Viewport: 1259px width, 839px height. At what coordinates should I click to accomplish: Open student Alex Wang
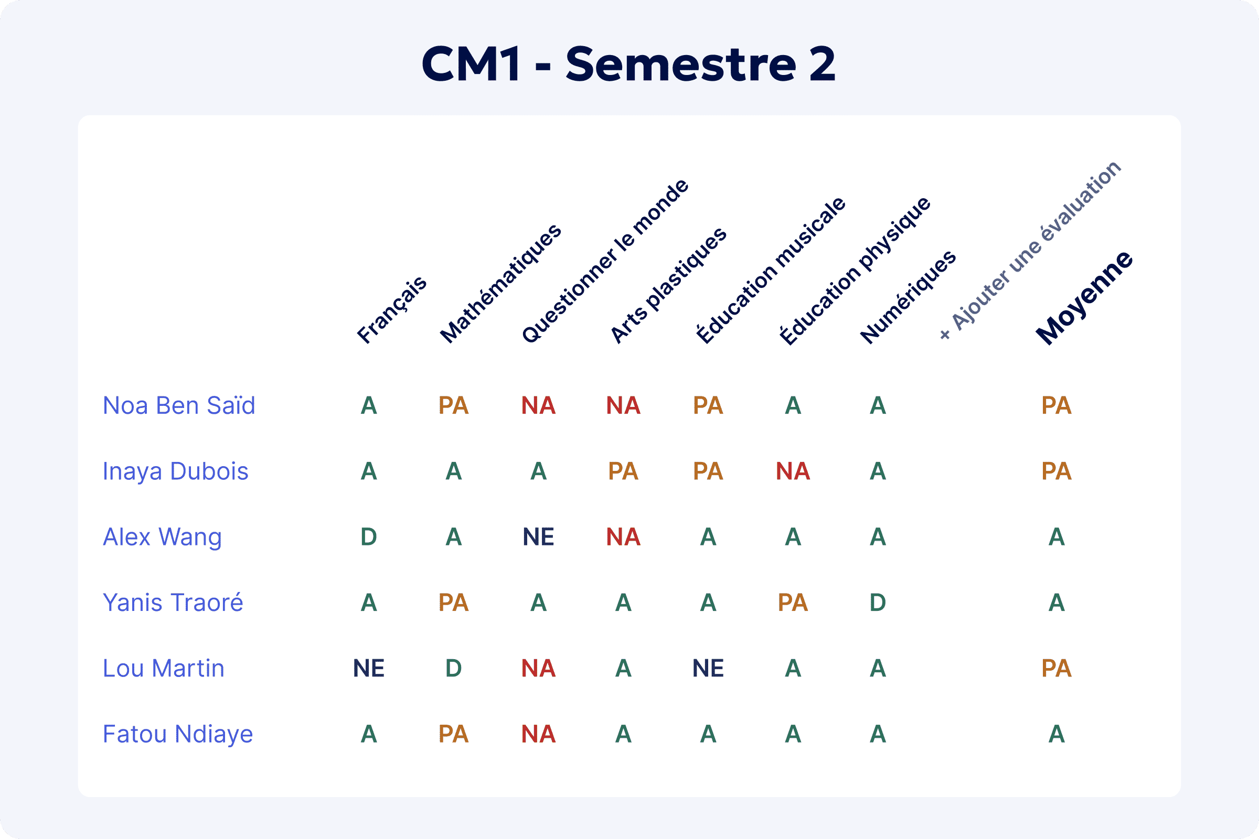tap(162, 536)
